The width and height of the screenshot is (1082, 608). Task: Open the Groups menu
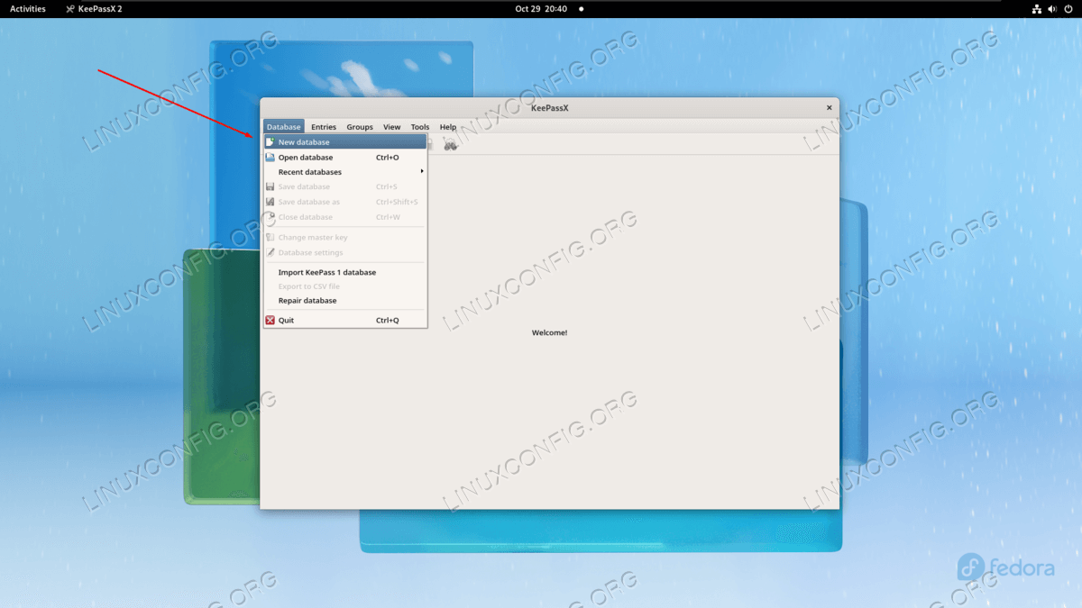[x=360, y=127]
